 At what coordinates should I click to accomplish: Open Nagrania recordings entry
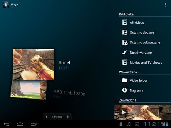point(145,90)
